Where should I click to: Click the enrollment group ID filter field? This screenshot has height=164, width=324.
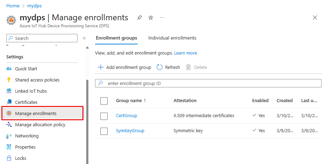[210, 83]
